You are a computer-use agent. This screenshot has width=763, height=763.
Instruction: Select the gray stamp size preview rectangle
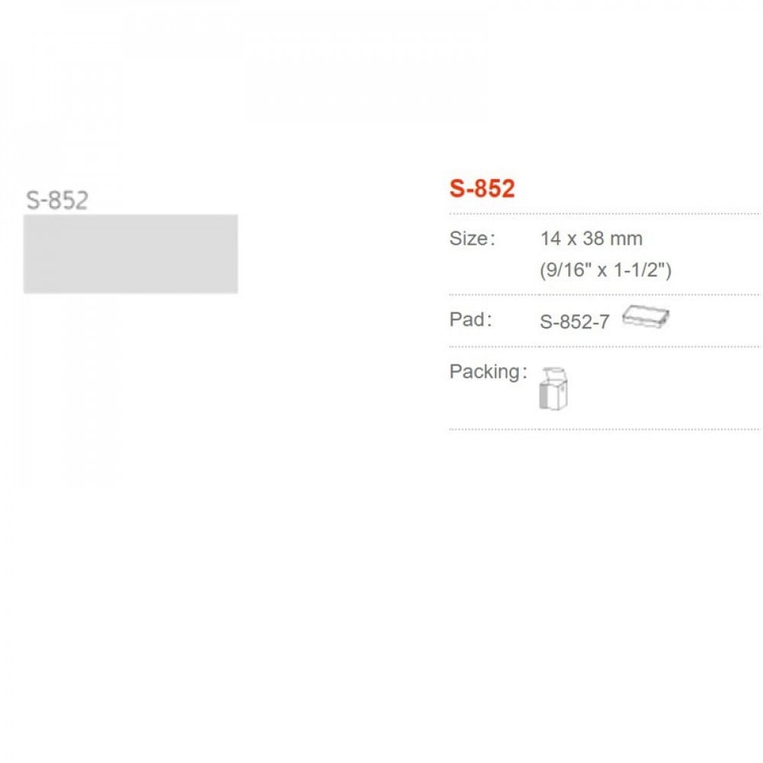coord(130,253)
